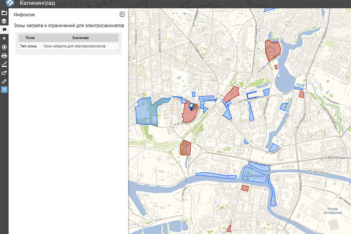Click the circular target locate icon

[x=4, y=47]
